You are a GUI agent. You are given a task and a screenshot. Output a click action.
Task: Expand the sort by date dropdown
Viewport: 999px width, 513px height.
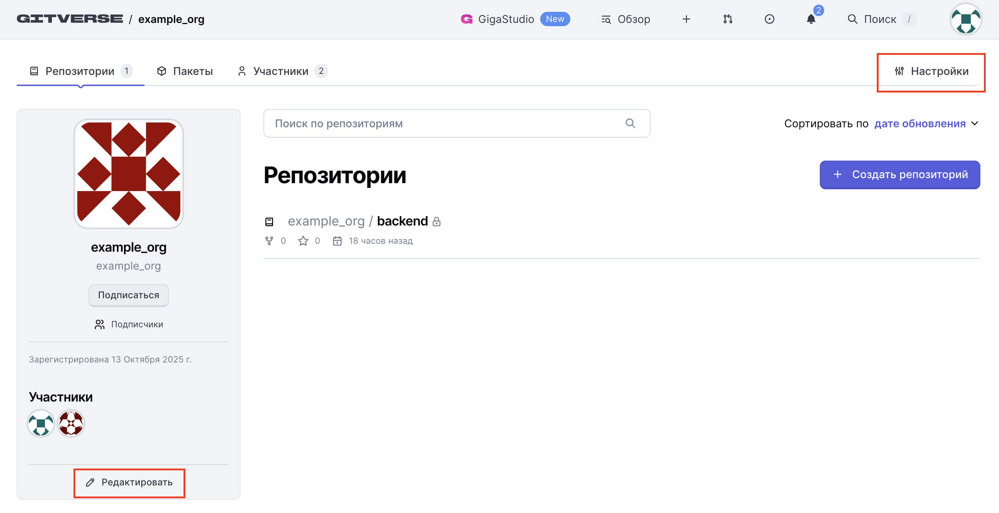919,123
